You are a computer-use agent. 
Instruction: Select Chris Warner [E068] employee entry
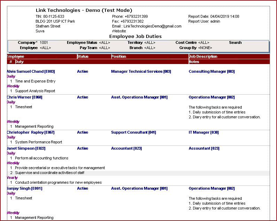24,97
